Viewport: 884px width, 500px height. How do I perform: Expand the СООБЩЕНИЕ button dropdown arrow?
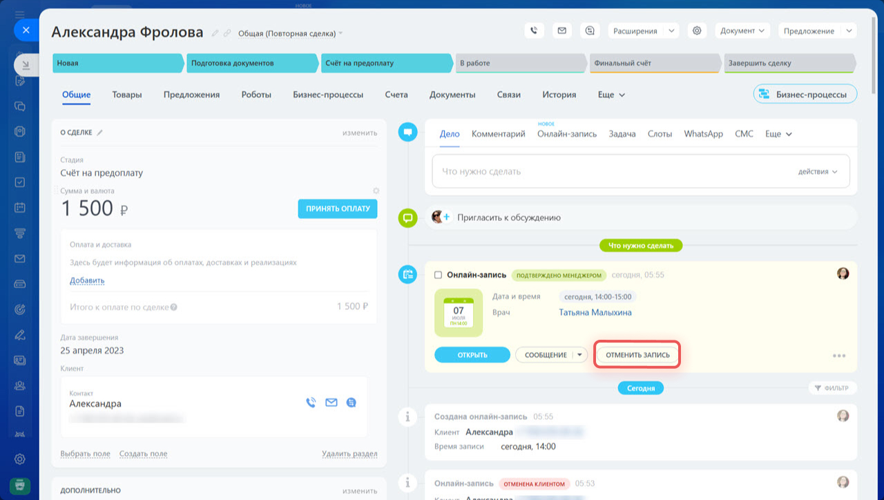pos(579,355)
